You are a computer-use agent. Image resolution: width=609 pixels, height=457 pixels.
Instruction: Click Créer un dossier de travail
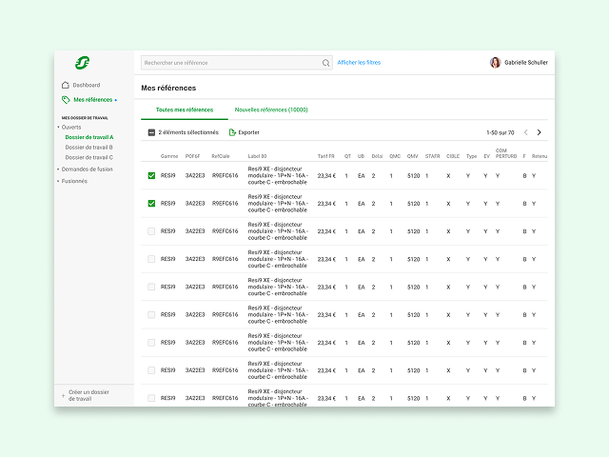[88, 395]
